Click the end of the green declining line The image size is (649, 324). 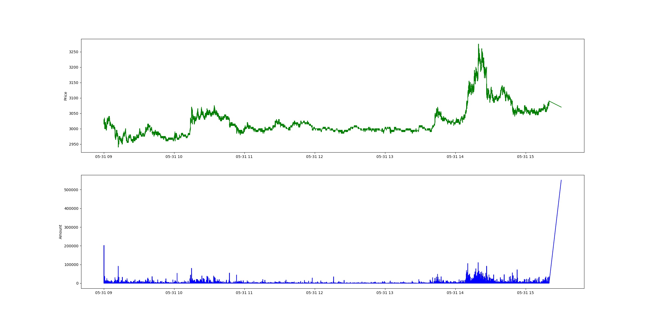click(561, 107)
